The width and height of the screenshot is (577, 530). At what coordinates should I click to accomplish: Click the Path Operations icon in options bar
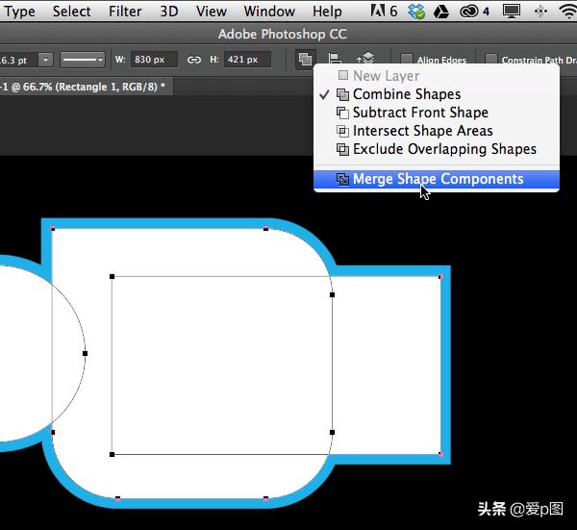[305, 60]
